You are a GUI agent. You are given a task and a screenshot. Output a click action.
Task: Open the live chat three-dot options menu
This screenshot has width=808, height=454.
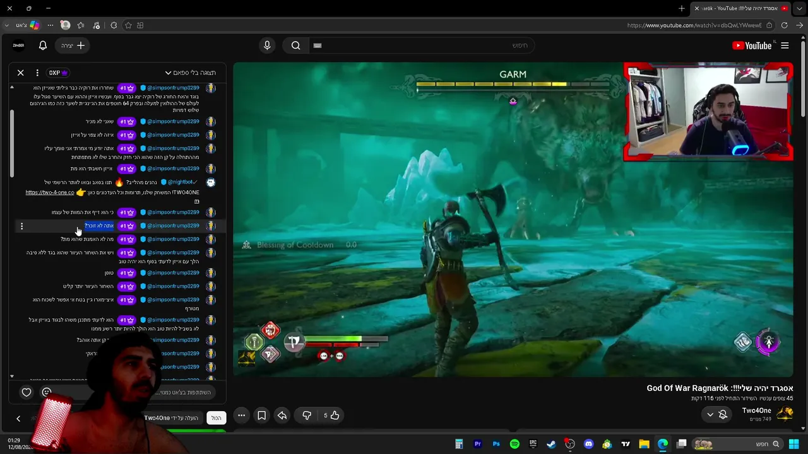click(37, 73)
